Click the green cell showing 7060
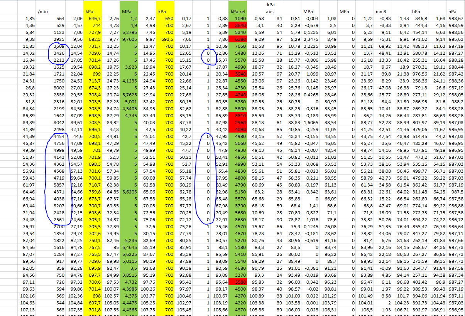This screenshot has height=316, width=465. click(238, 46)
